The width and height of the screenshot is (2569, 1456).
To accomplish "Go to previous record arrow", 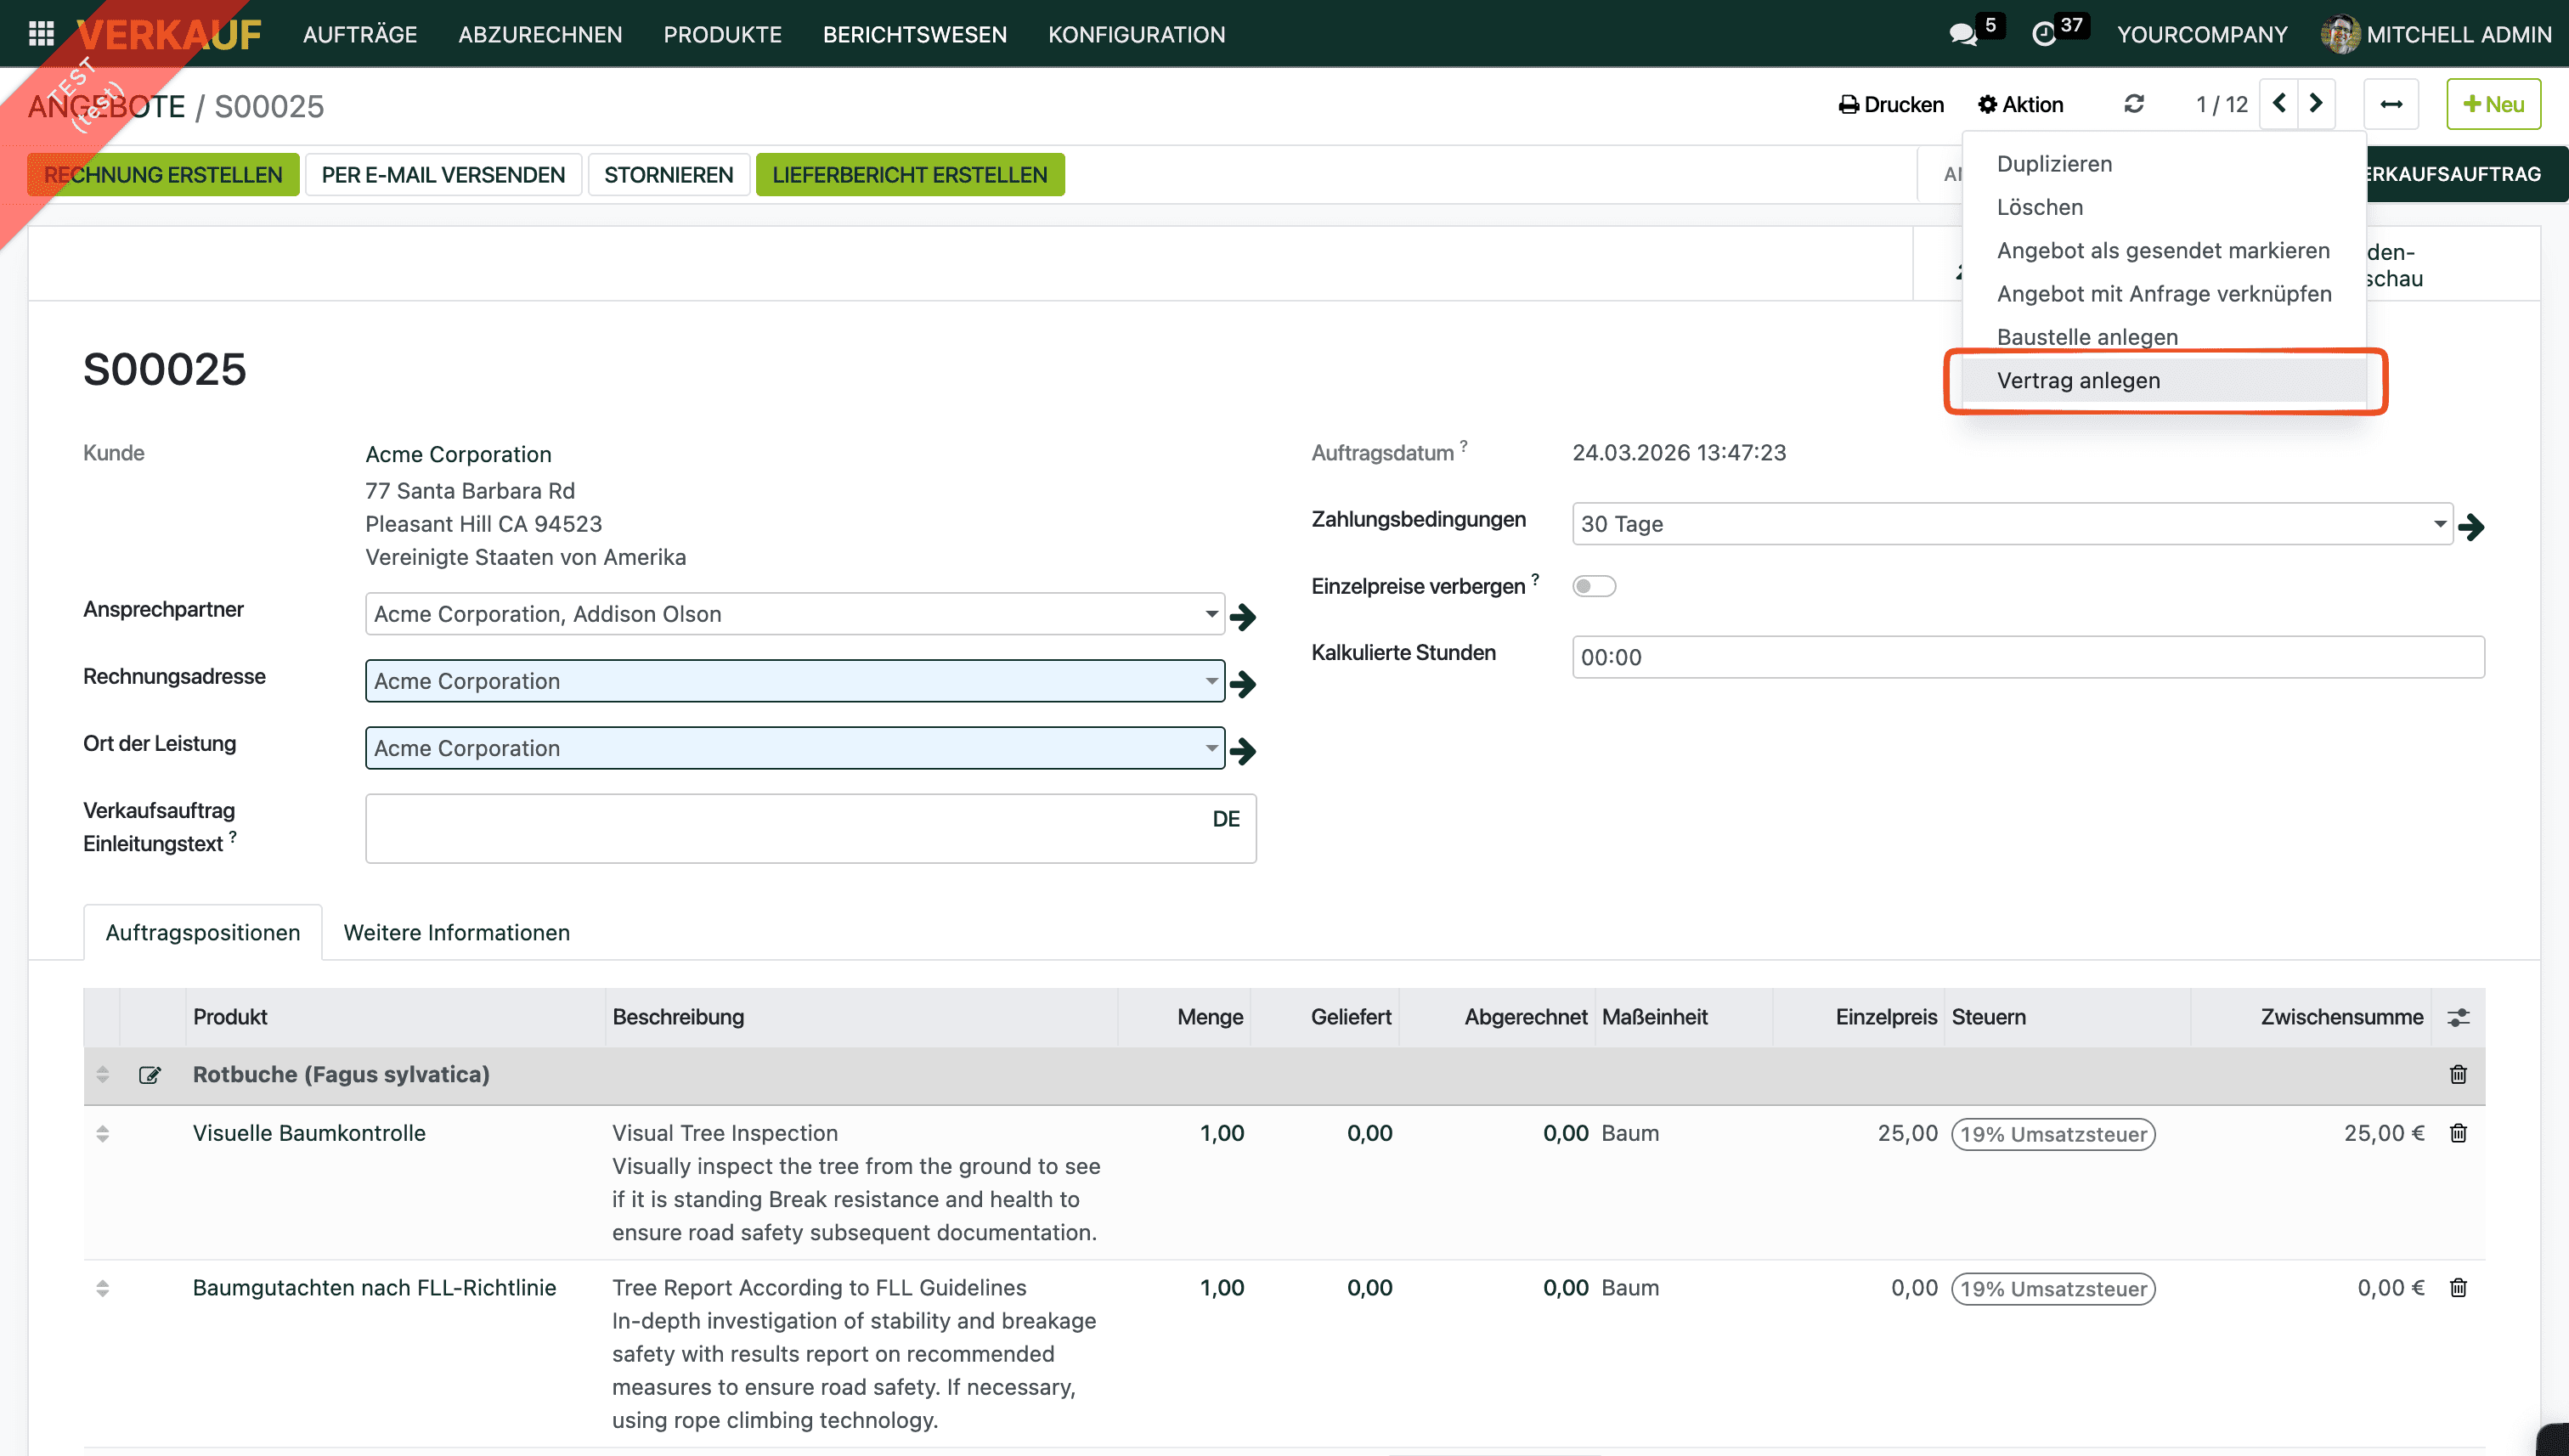I will coord(2279,104).
